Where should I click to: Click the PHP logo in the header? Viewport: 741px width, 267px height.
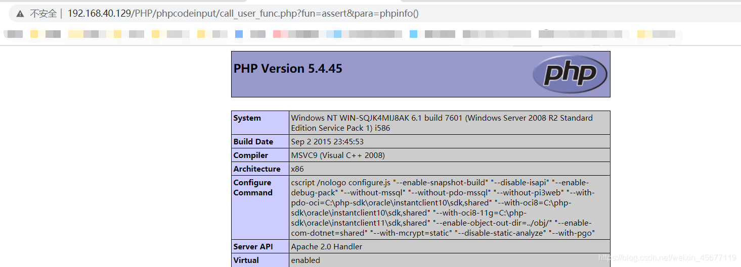[x=570, y=74]
